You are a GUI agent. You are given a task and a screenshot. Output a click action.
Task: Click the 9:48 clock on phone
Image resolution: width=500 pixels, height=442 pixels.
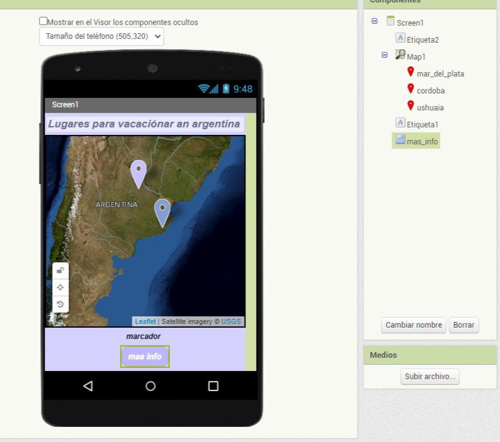coord(243,89)
